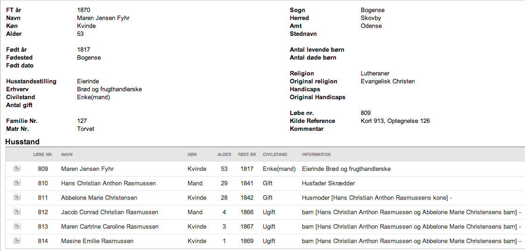525x251 pixels.
Task: Click the LØBE NR. column header
Action: coord(43,155)
